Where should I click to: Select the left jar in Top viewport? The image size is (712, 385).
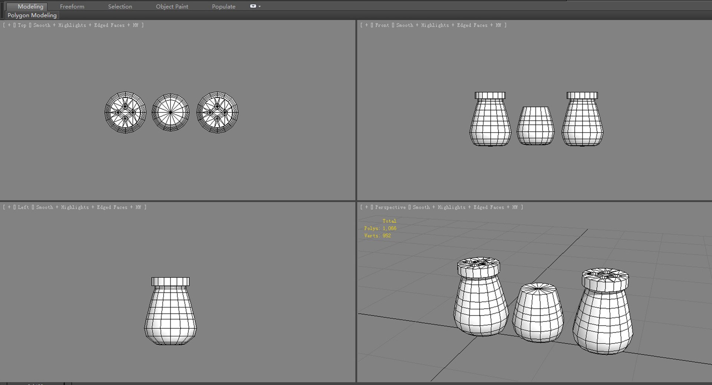point(125,113)
